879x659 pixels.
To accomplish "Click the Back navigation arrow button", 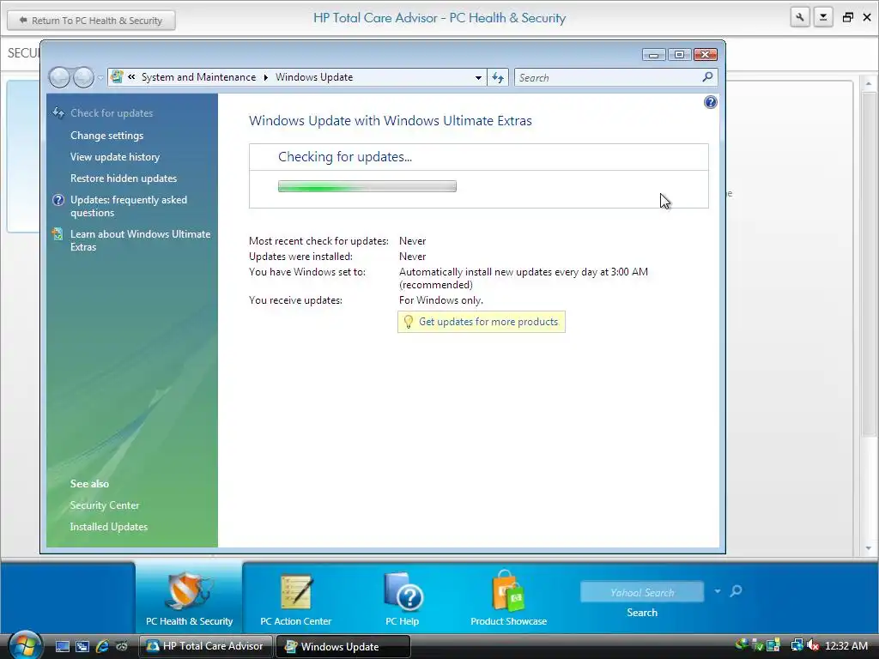I will pos(59,77).
